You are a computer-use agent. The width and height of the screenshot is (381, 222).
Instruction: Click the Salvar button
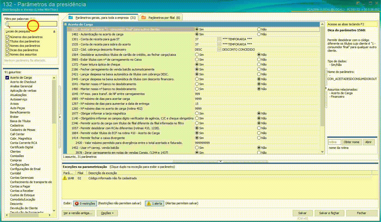pyautogui.click(x=302, y=213)
